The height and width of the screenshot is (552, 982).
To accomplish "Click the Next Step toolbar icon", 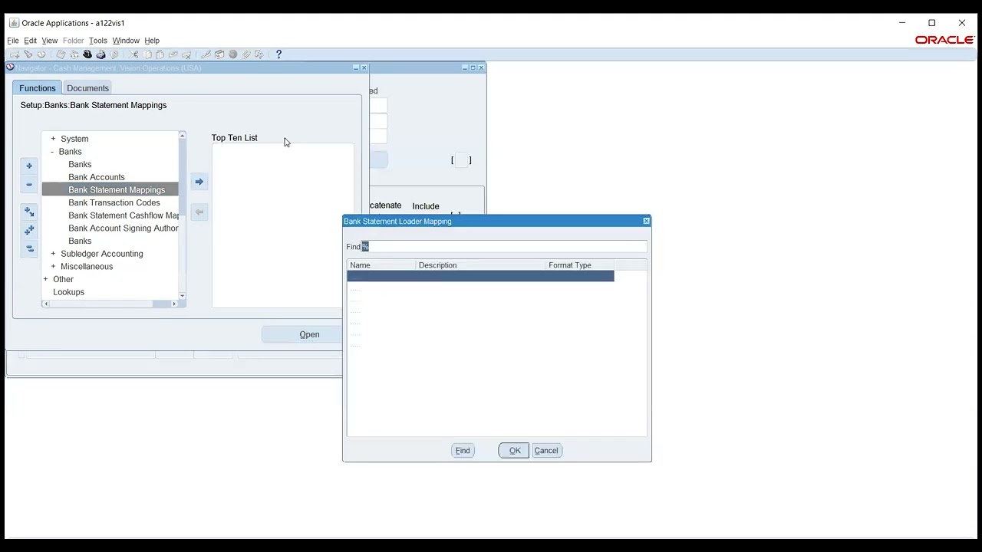I will tap(74, 54).
